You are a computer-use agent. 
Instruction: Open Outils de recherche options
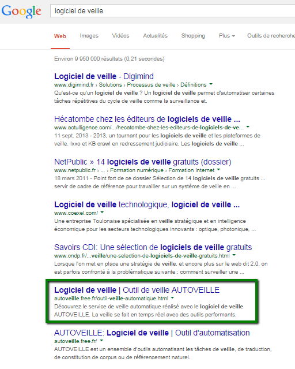(271, 36)
